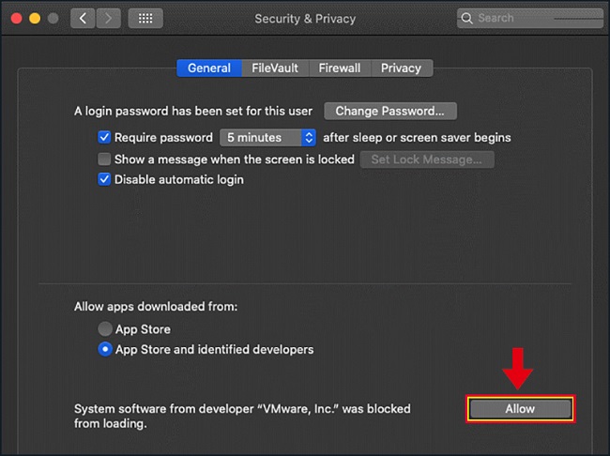Image resolution: width=610 pixels, height=456 pixels.
Task: Minimize the window with yellow button
Action: (x=35, y=18)
